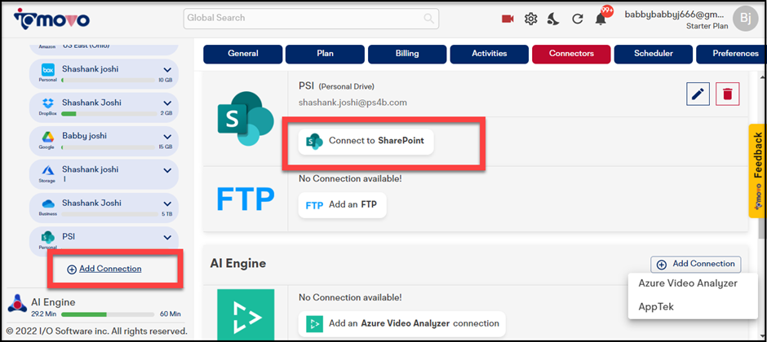Open the AI Engine Add Connection dropdown
Image resolution: width=767 pixels, height=342 pixels.
(x=695, y=264)
